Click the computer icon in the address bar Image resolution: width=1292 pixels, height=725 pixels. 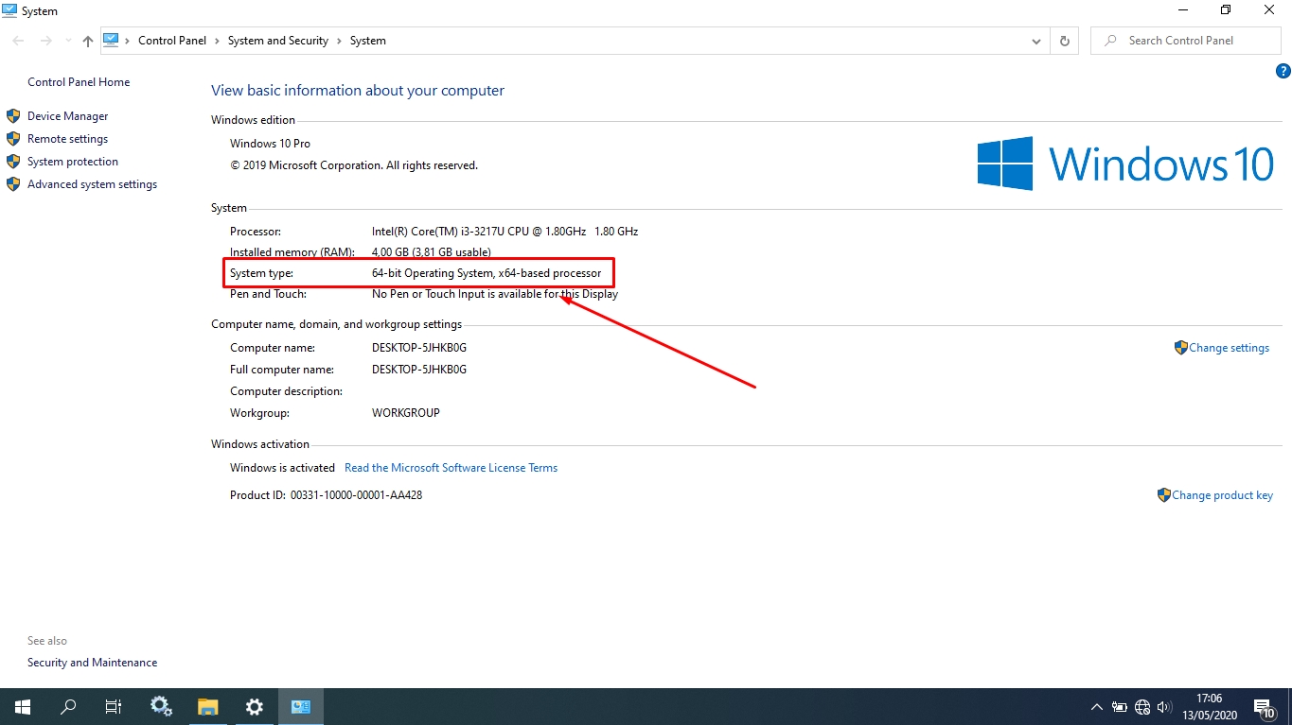coord(111,40)
